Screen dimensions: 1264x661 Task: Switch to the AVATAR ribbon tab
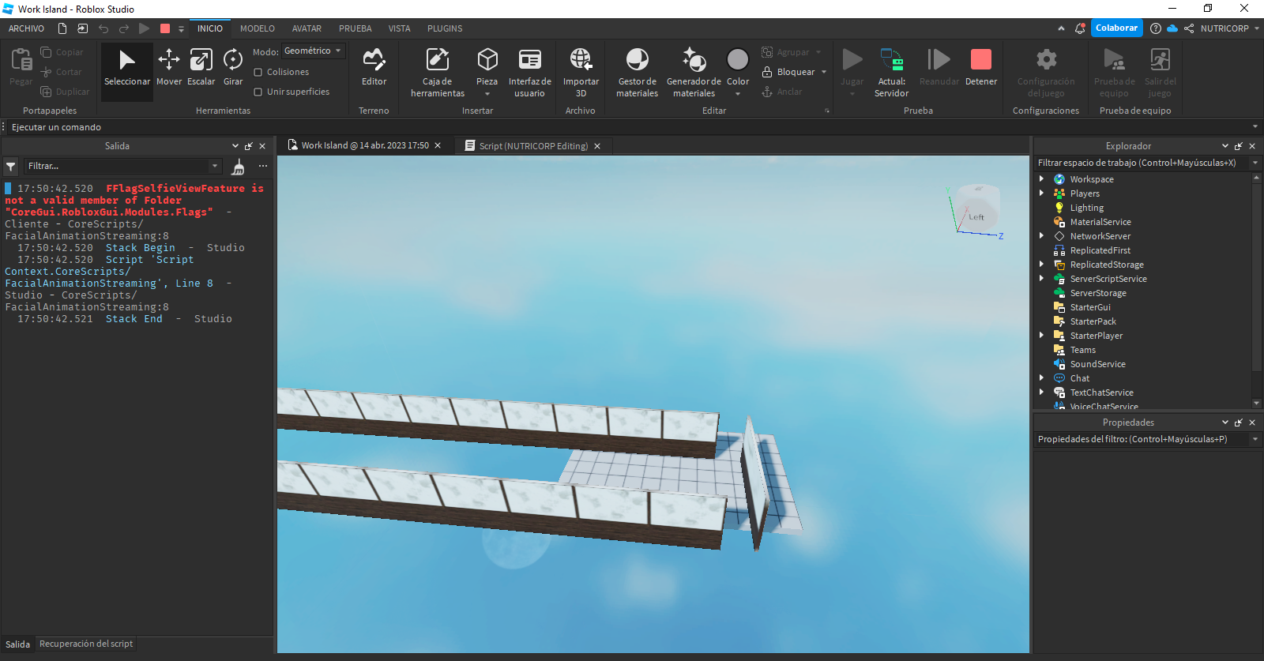click(307, 28)
